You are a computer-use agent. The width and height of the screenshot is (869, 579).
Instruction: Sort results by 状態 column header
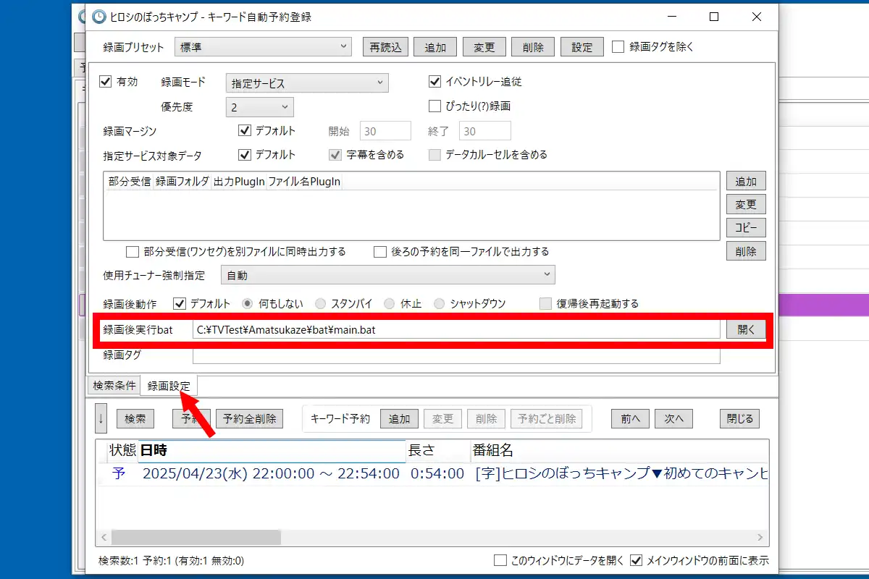122,450
